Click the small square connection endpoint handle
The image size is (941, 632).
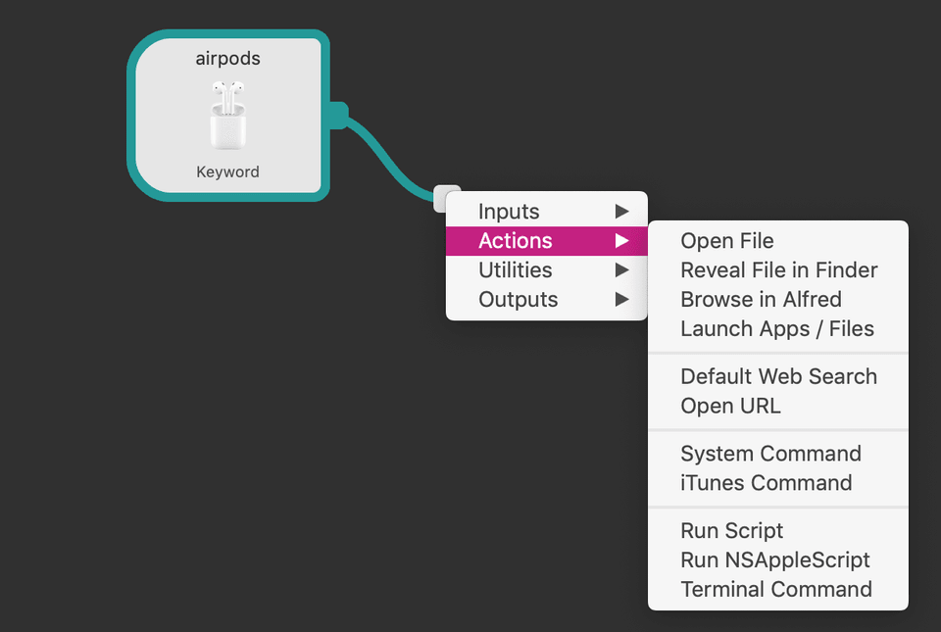coord(444,196)
